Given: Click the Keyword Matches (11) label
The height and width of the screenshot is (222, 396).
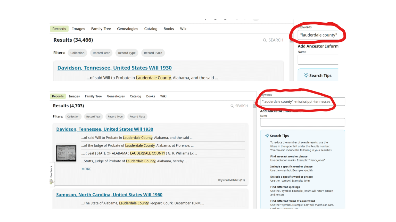Looking at the screenshot, I should click(x=231, y=180).
